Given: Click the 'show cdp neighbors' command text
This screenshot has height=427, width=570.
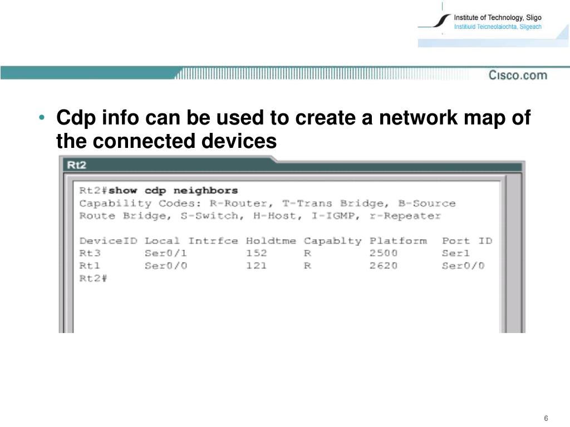Looking at the screenshot, I should tap(173, 191).
